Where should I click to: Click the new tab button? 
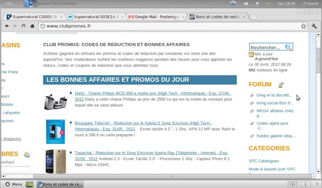click(x=253, y=17)
